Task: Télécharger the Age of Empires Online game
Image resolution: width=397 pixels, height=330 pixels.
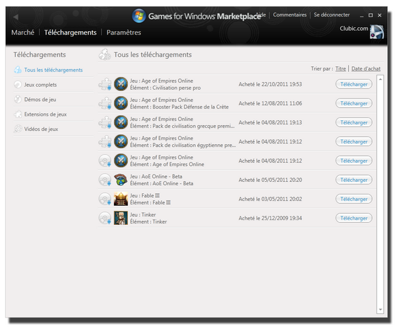Action: coord(354,161)
